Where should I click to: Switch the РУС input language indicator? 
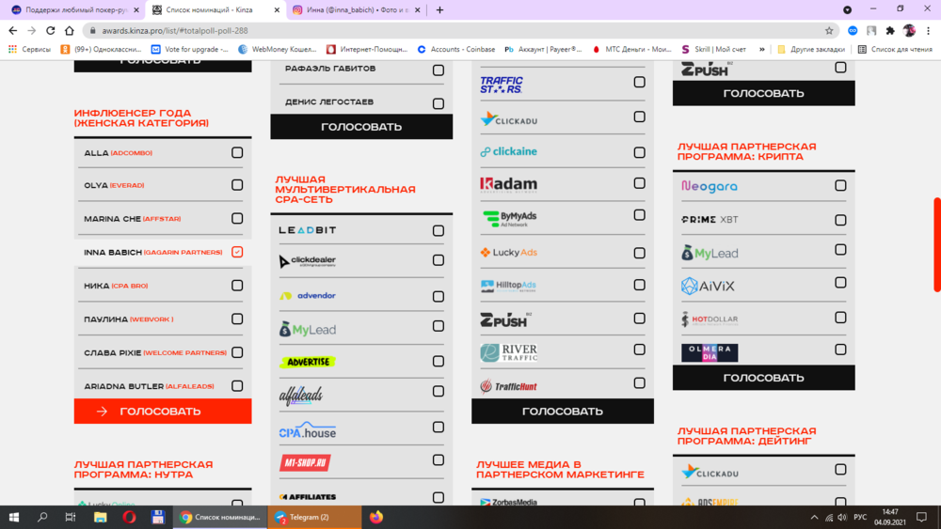click(x=860, y=517)
